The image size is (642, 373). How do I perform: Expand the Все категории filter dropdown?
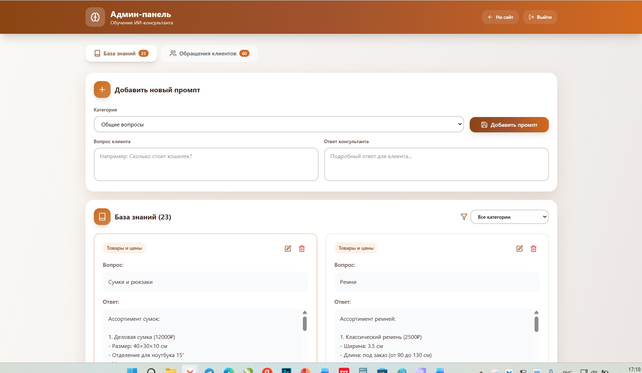510,217
